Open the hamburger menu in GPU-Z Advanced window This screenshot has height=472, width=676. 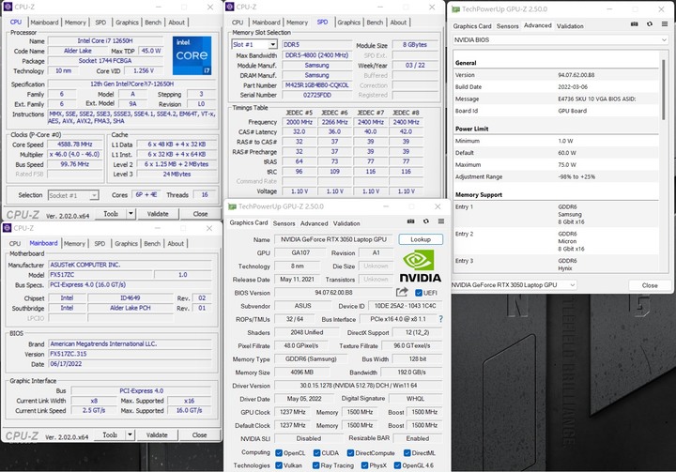665,24
